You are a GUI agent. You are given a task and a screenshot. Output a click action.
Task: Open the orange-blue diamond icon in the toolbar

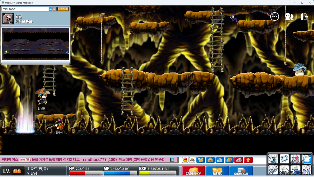tap(192, 160)
